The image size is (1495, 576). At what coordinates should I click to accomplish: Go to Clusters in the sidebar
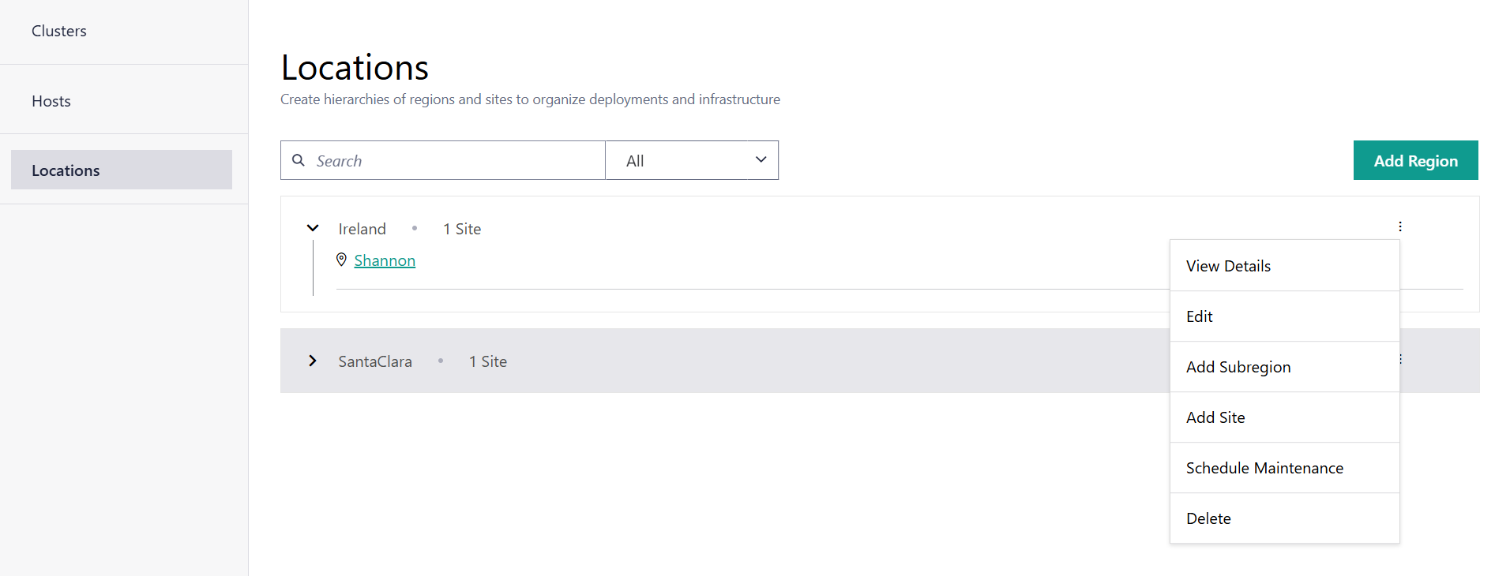tap(59, 31)
